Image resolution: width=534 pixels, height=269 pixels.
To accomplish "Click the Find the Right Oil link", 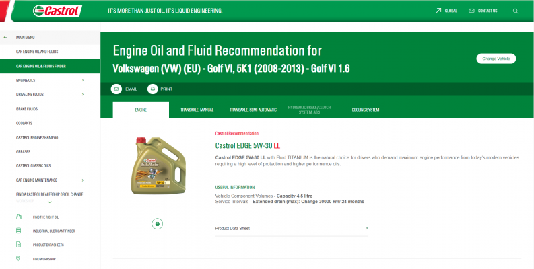I will point(46,217).
